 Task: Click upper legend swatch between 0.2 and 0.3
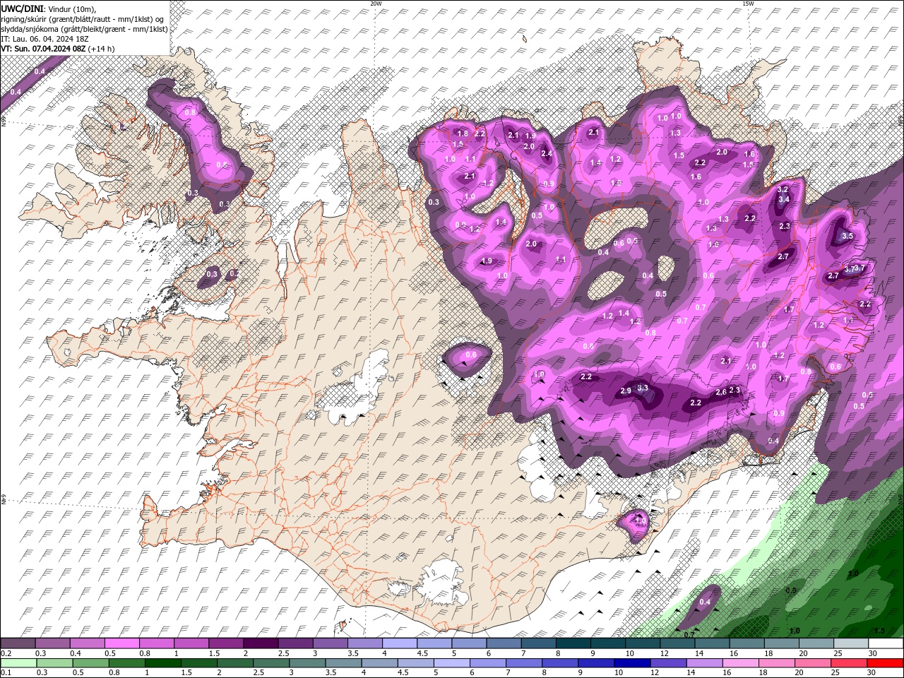(x=18, y=643)
